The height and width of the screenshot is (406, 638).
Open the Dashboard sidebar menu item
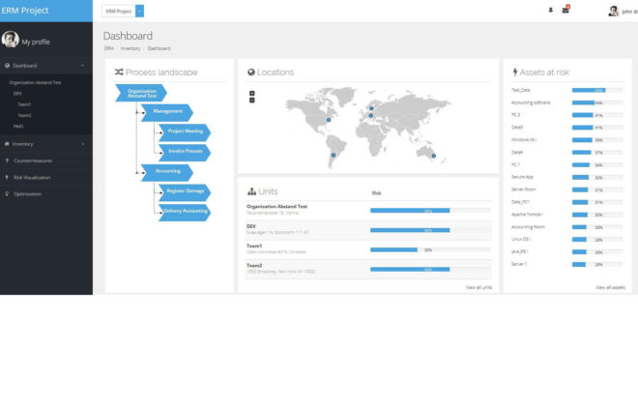pos(46,66)
